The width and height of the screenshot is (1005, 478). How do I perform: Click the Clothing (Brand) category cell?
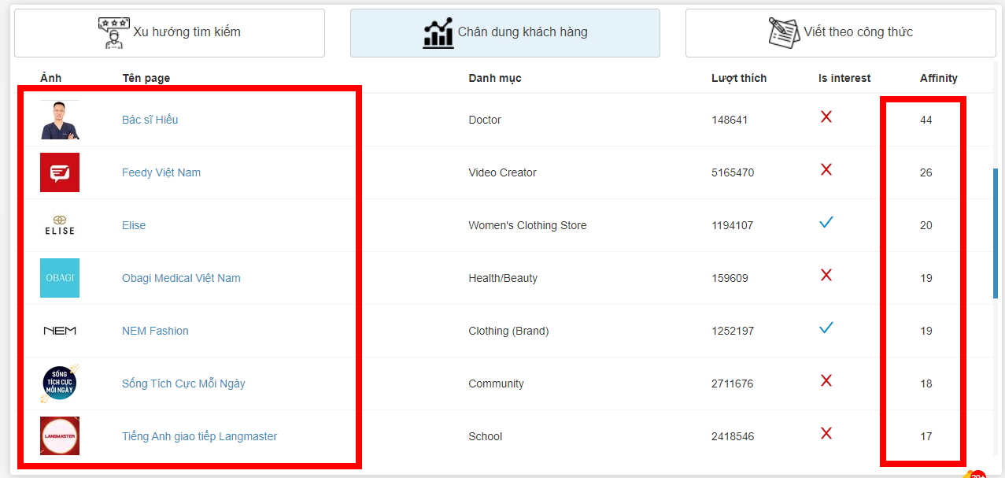click(x=508, y=331)
